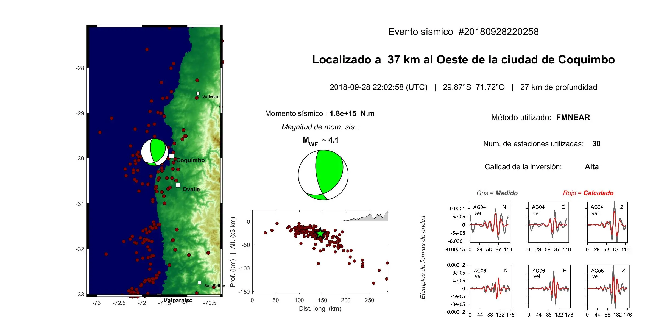Open the AC06 N velocity waveform plot
Screen dimensions: 653x333
pyautogui.click(x=491, y=286)
